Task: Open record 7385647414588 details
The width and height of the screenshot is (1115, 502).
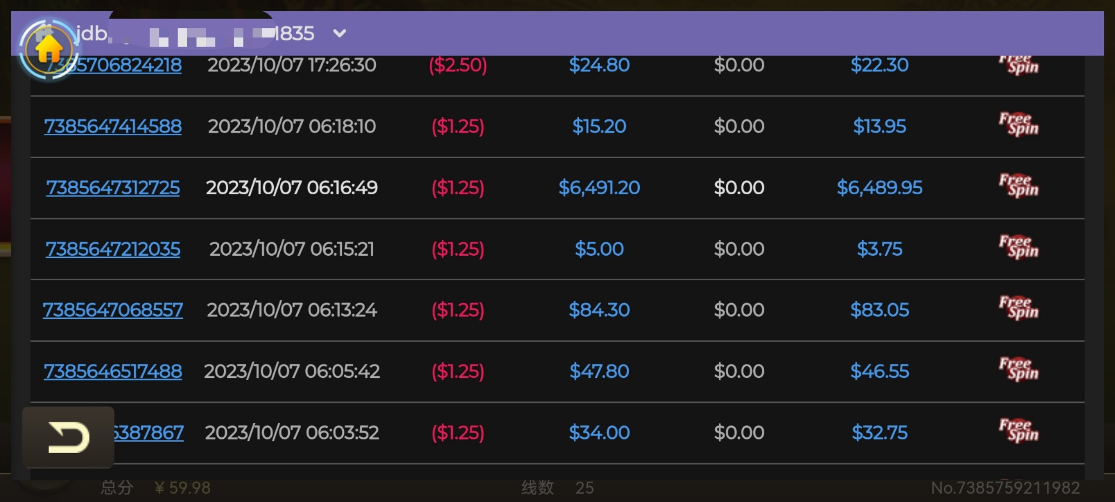Action: [113, 126]
